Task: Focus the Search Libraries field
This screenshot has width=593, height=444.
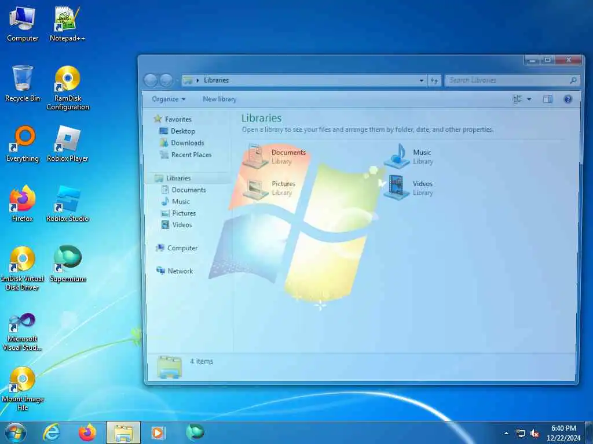Action: [x=512, y=80]
